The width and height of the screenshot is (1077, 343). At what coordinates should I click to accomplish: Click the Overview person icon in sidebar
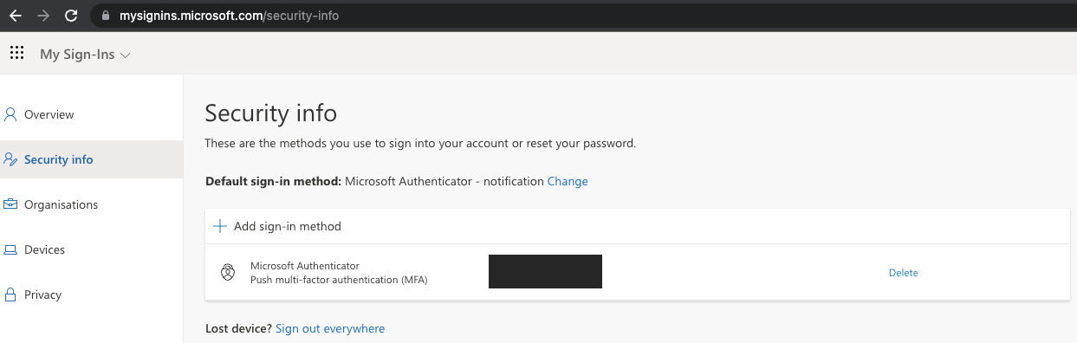[x=10, y=114]
